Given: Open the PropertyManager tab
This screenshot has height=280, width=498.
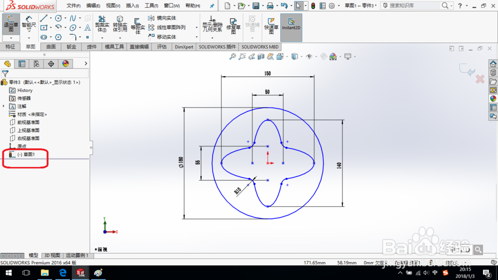Looking at the screenshot, I should (22, 64).
